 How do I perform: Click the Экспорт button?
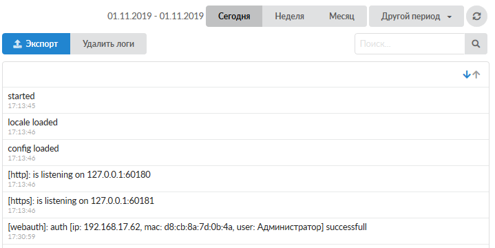point(36,43)
